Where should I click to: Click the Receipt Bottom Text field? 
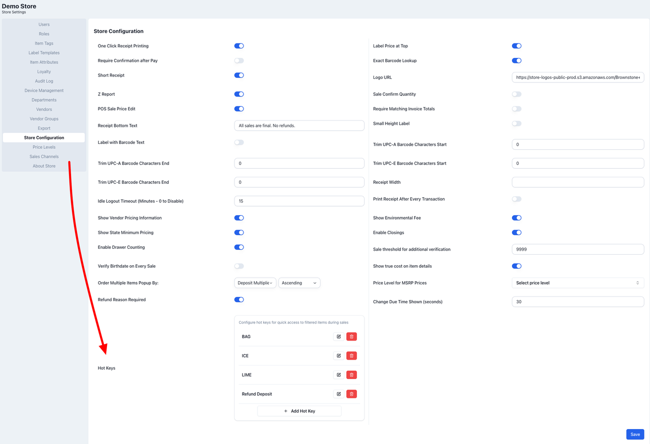[x=299, y=126]
